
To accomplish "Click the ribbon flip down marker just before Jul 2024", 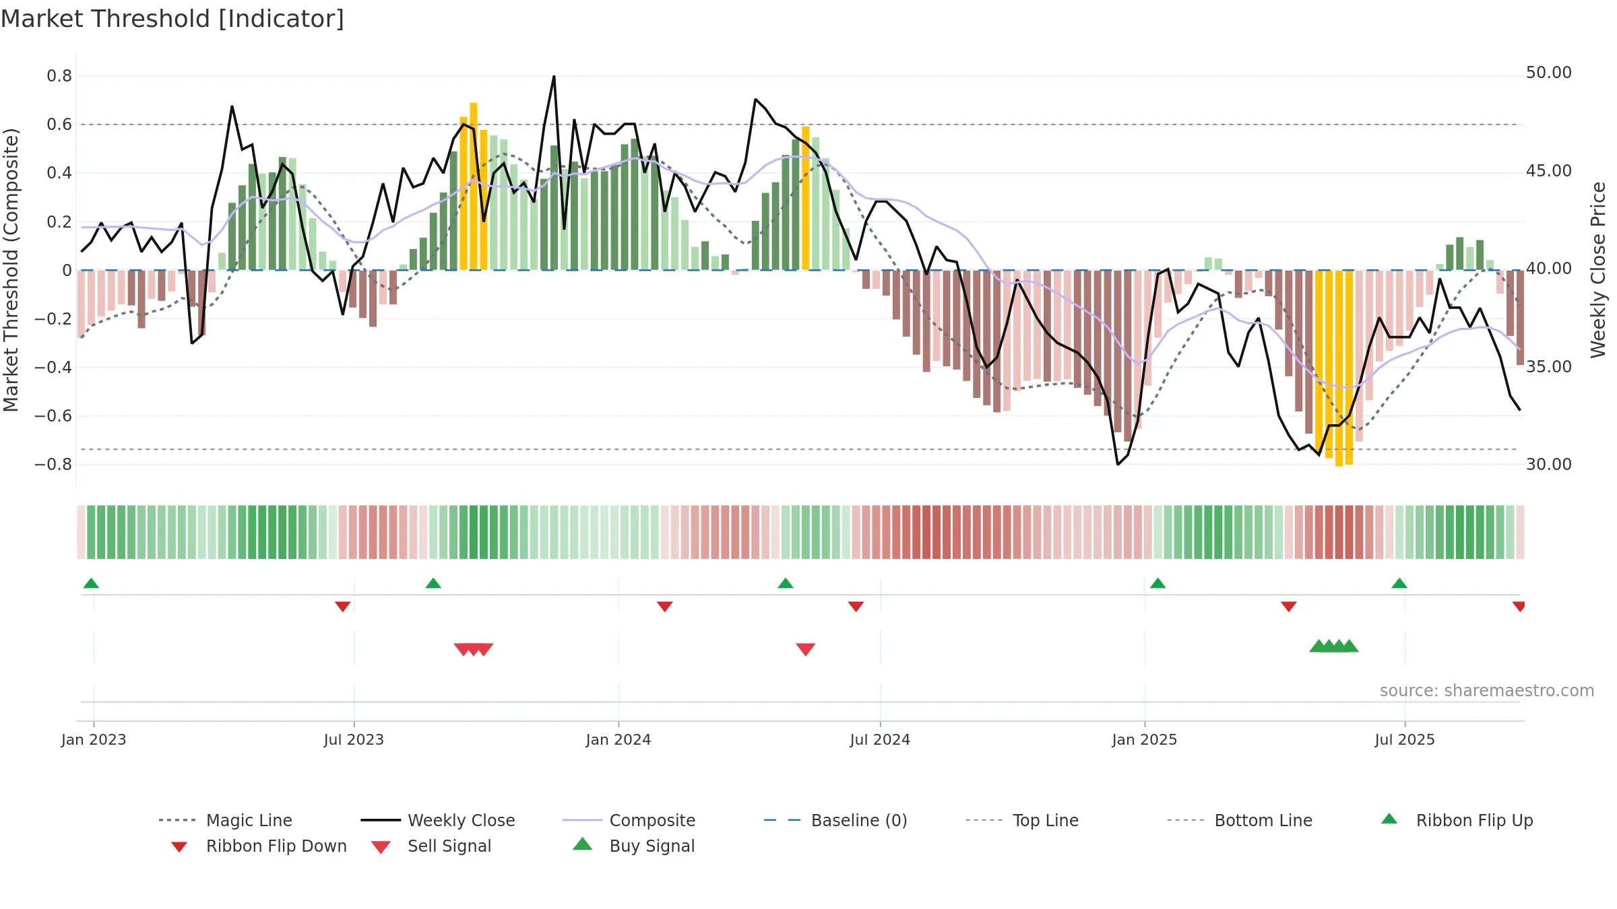I will pos(856,607).
